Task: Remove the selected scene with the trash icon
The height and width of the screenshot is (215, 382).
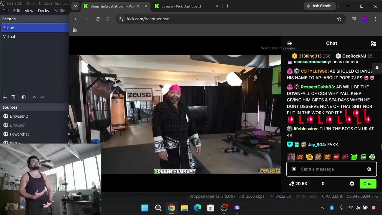Action: 13,97
